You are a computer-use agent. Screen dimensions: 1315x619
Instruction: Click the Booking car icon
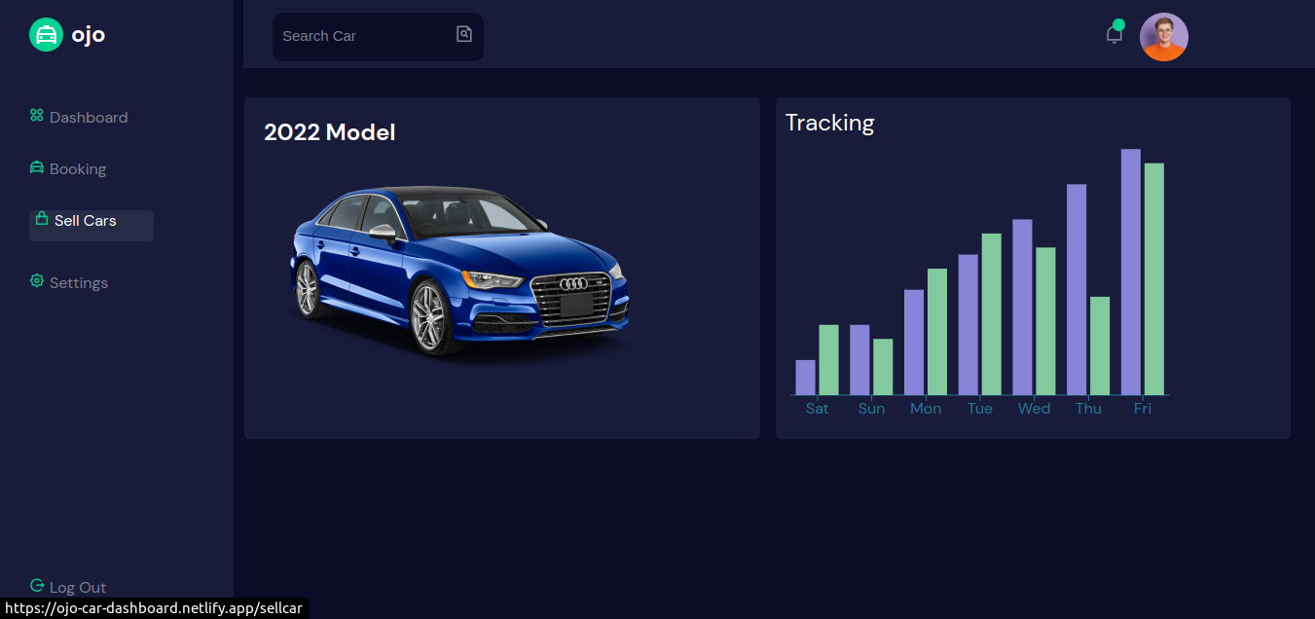tap(37, 167)
